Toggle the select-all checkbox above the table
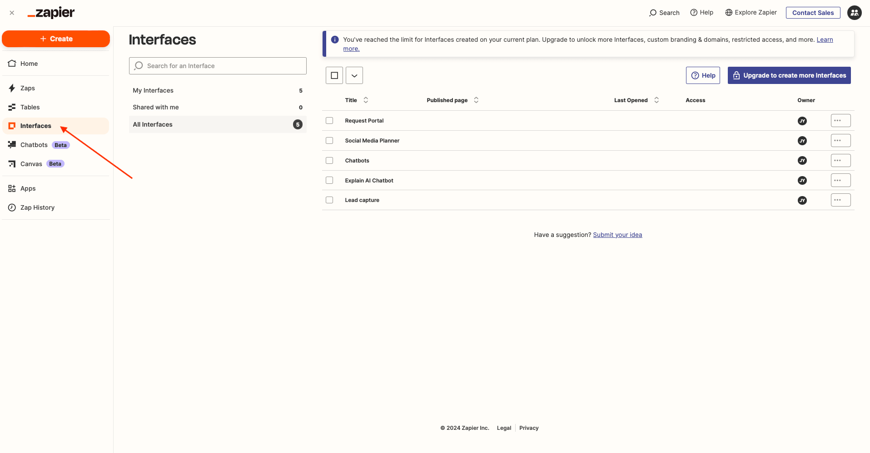870x453 pixels. click(334, 75)
